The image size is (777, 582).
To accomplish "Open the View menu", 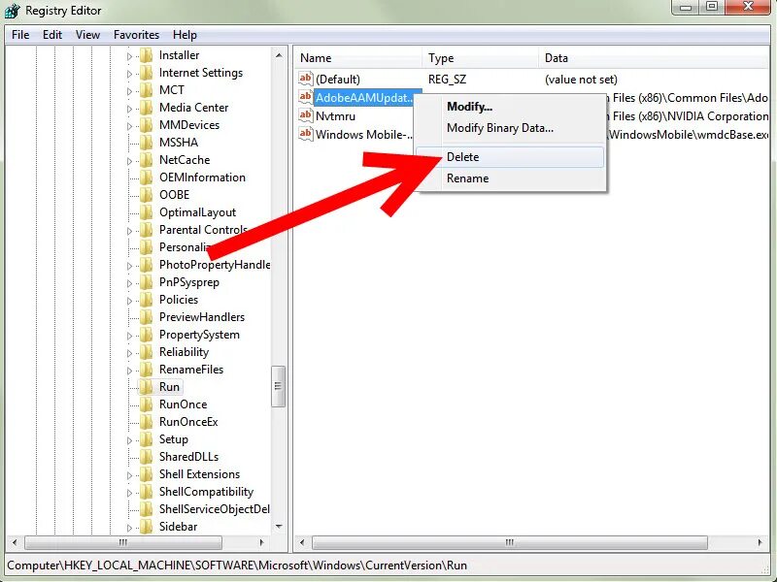I will (x=87, y=35).
